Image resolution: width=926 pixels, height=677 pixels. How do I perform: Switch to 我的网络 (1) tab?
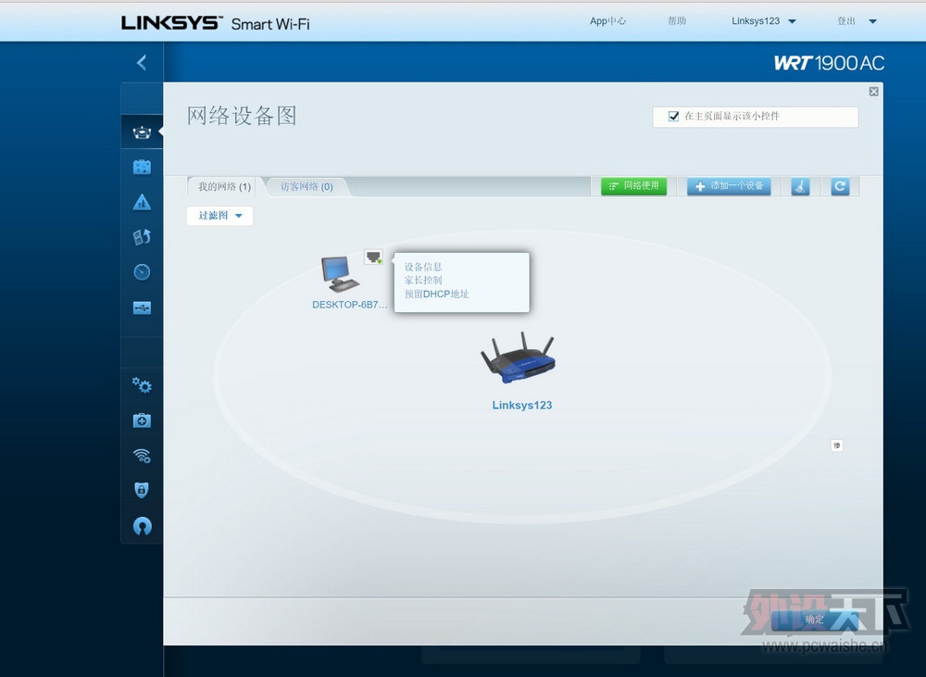coord(223,187)
